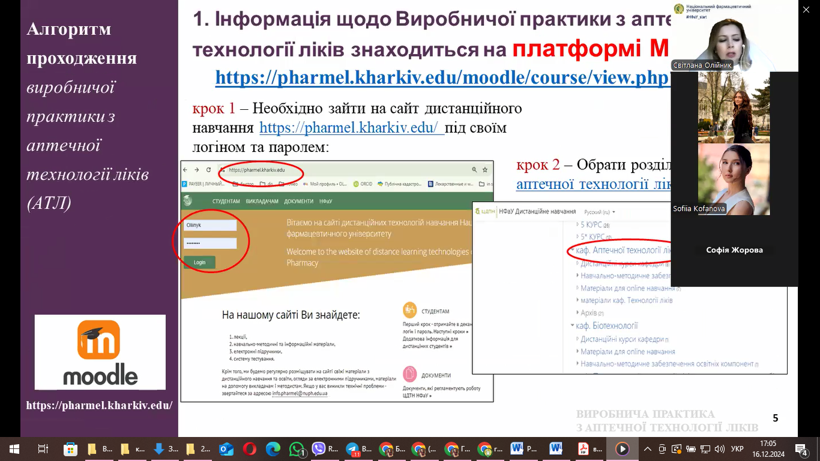The image size is (820, 461).
Task: Open Meet Now from the system tray
Action: 662,448
